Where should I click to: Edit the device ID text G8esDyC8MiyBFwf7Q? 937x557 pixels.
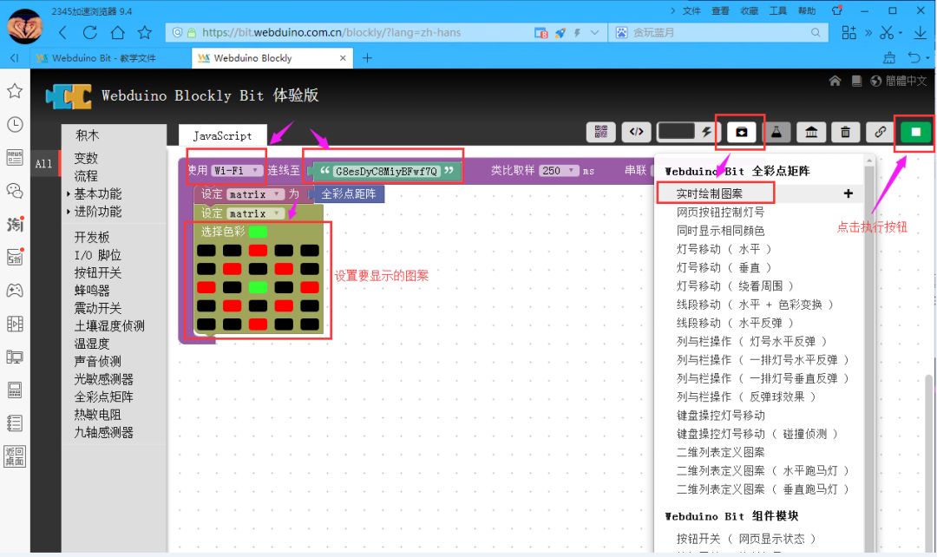tap(386, 171)
